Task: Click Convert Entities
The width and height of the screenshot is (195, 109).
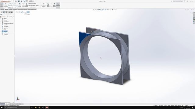Action: [x=23, y=5]
